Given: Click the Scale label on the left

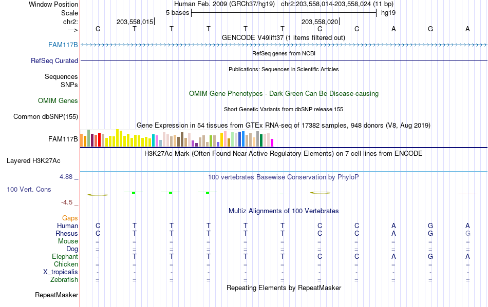Looking at the screenshot, I should coord(69,13).
